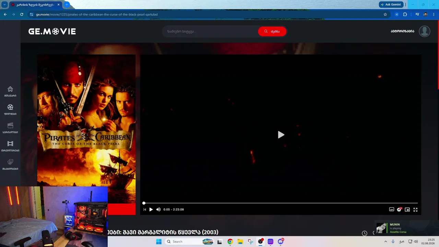The height and width of the screenshot is (247, 439).
Task: Open the media controls button in Chrome toolbar
Action: (417, 14)
